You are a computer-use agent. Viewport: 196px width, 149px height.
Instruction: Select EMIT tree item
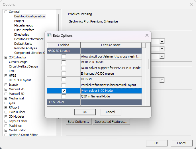12,71
